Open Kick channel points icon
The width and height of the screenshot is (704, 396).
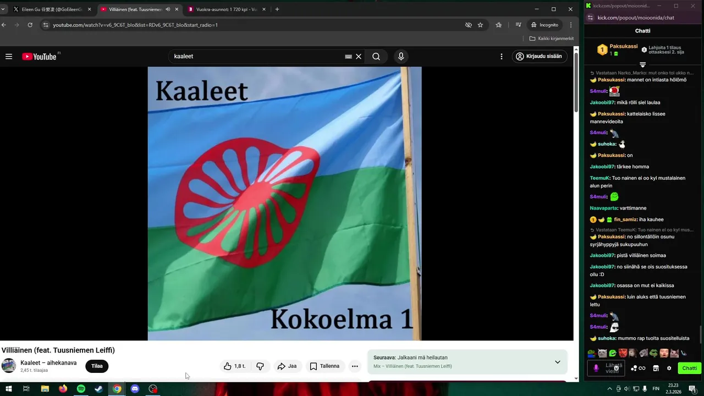638,368
